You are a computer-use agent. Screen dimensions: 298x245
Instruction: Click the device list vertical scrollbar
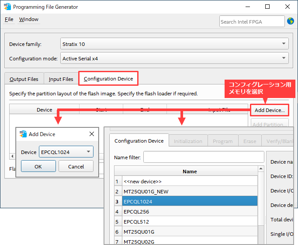[261, 206]
